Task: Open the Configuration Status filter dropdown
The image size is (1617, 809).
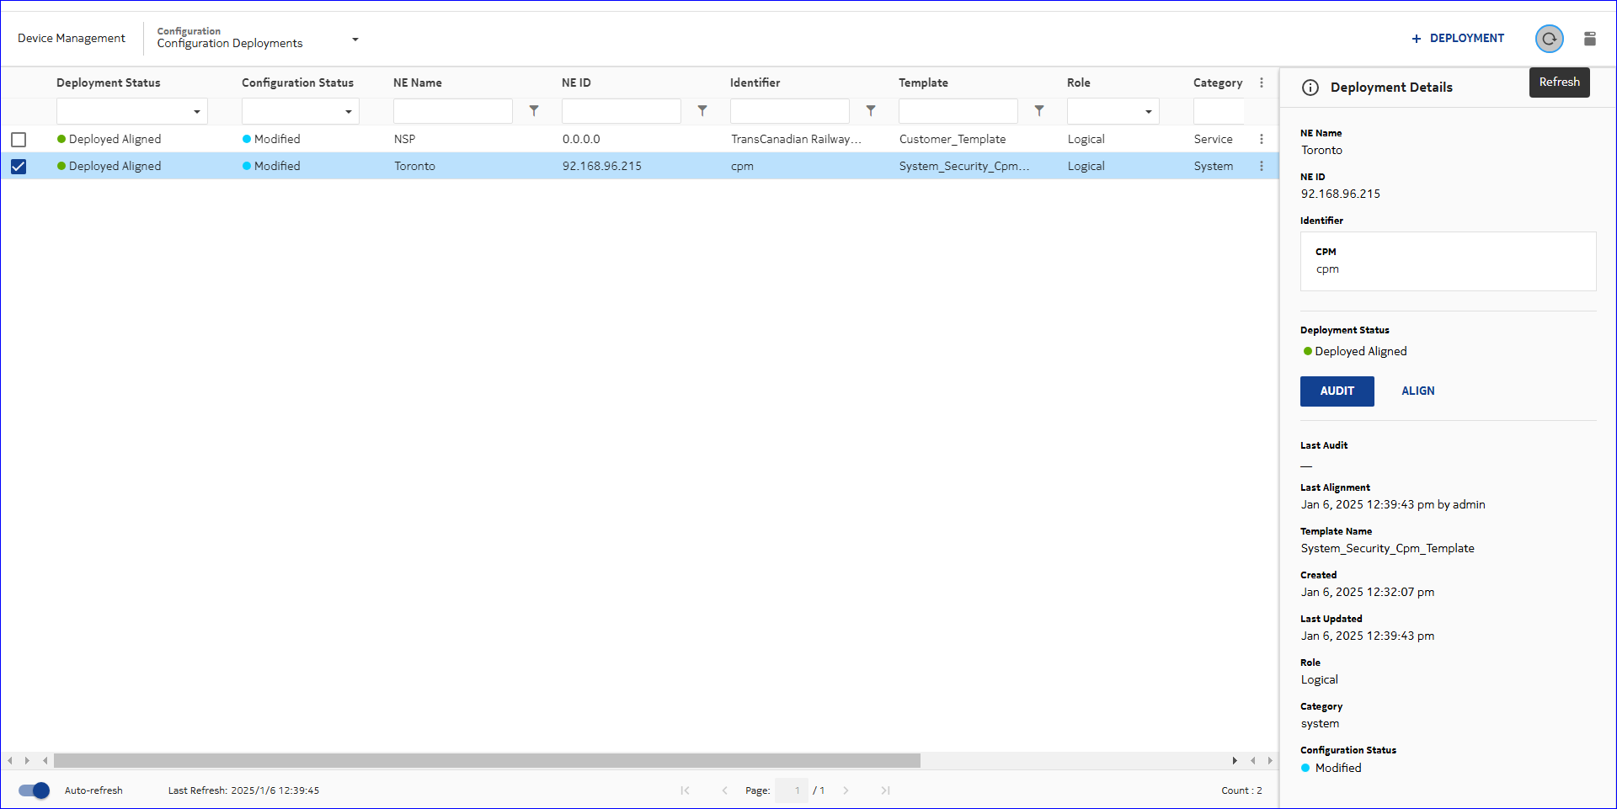Action: (x=348, y=111)
